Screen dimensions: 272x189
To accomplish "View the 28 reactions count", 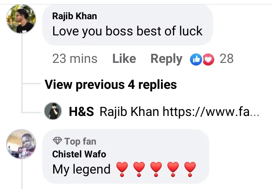I will click(x=227, y=59).
